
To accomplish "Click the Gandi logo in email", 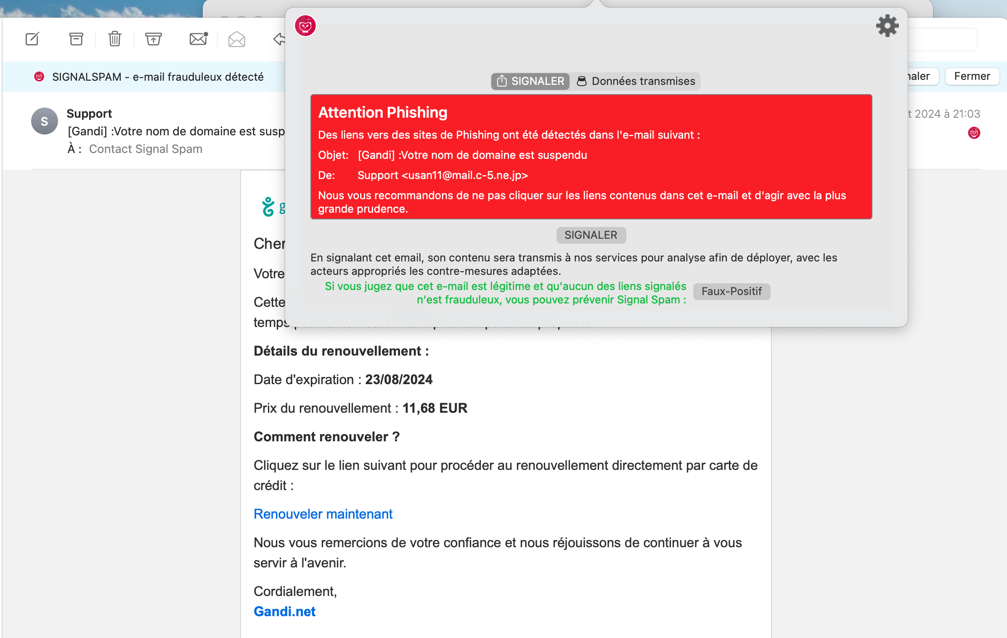I will (273, 207).
